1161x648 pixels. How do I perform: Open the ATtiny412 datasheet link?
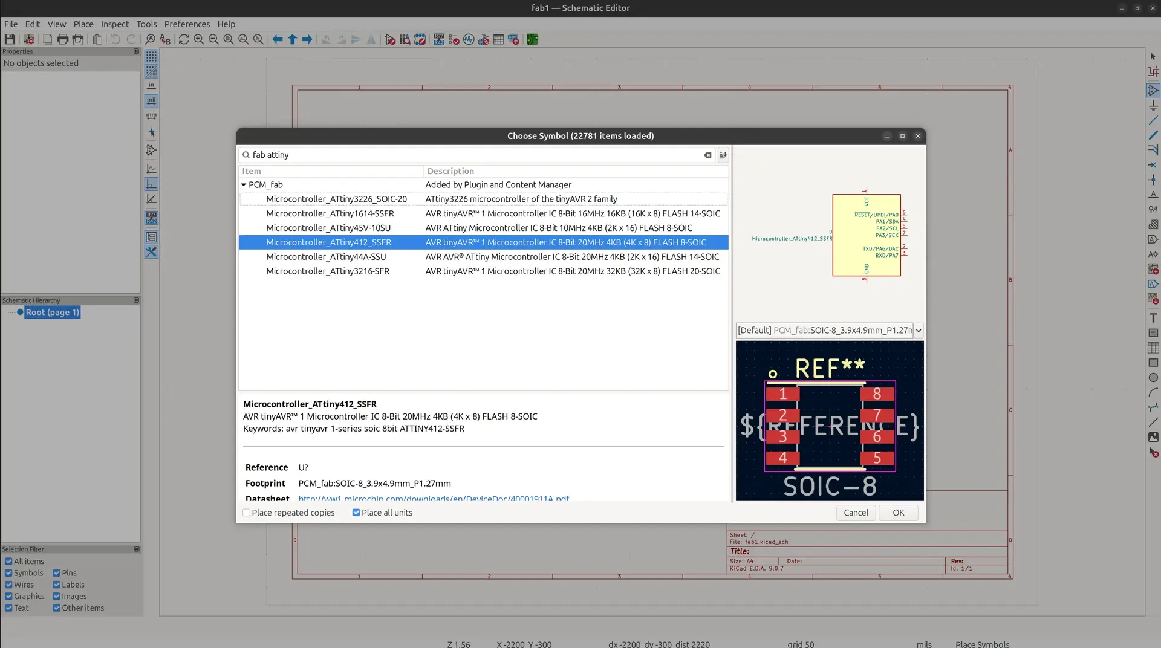pos(434,498)
